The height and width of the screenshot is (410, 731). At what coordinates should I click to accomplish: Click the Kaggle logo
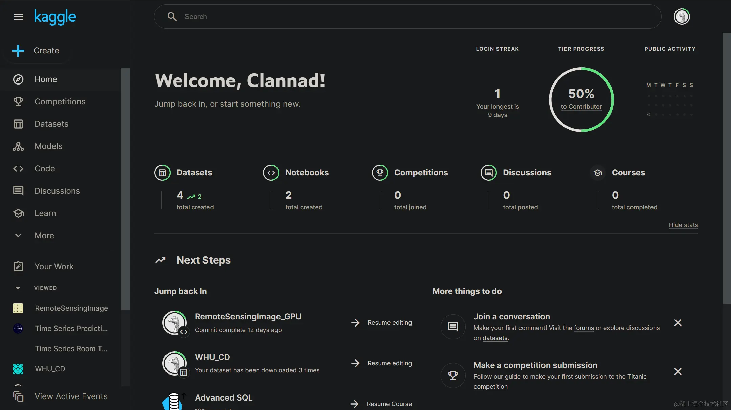(x=55, y=17)
